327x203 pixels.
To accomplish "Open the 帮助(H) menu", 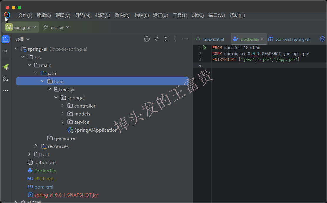I will (237, 15).
